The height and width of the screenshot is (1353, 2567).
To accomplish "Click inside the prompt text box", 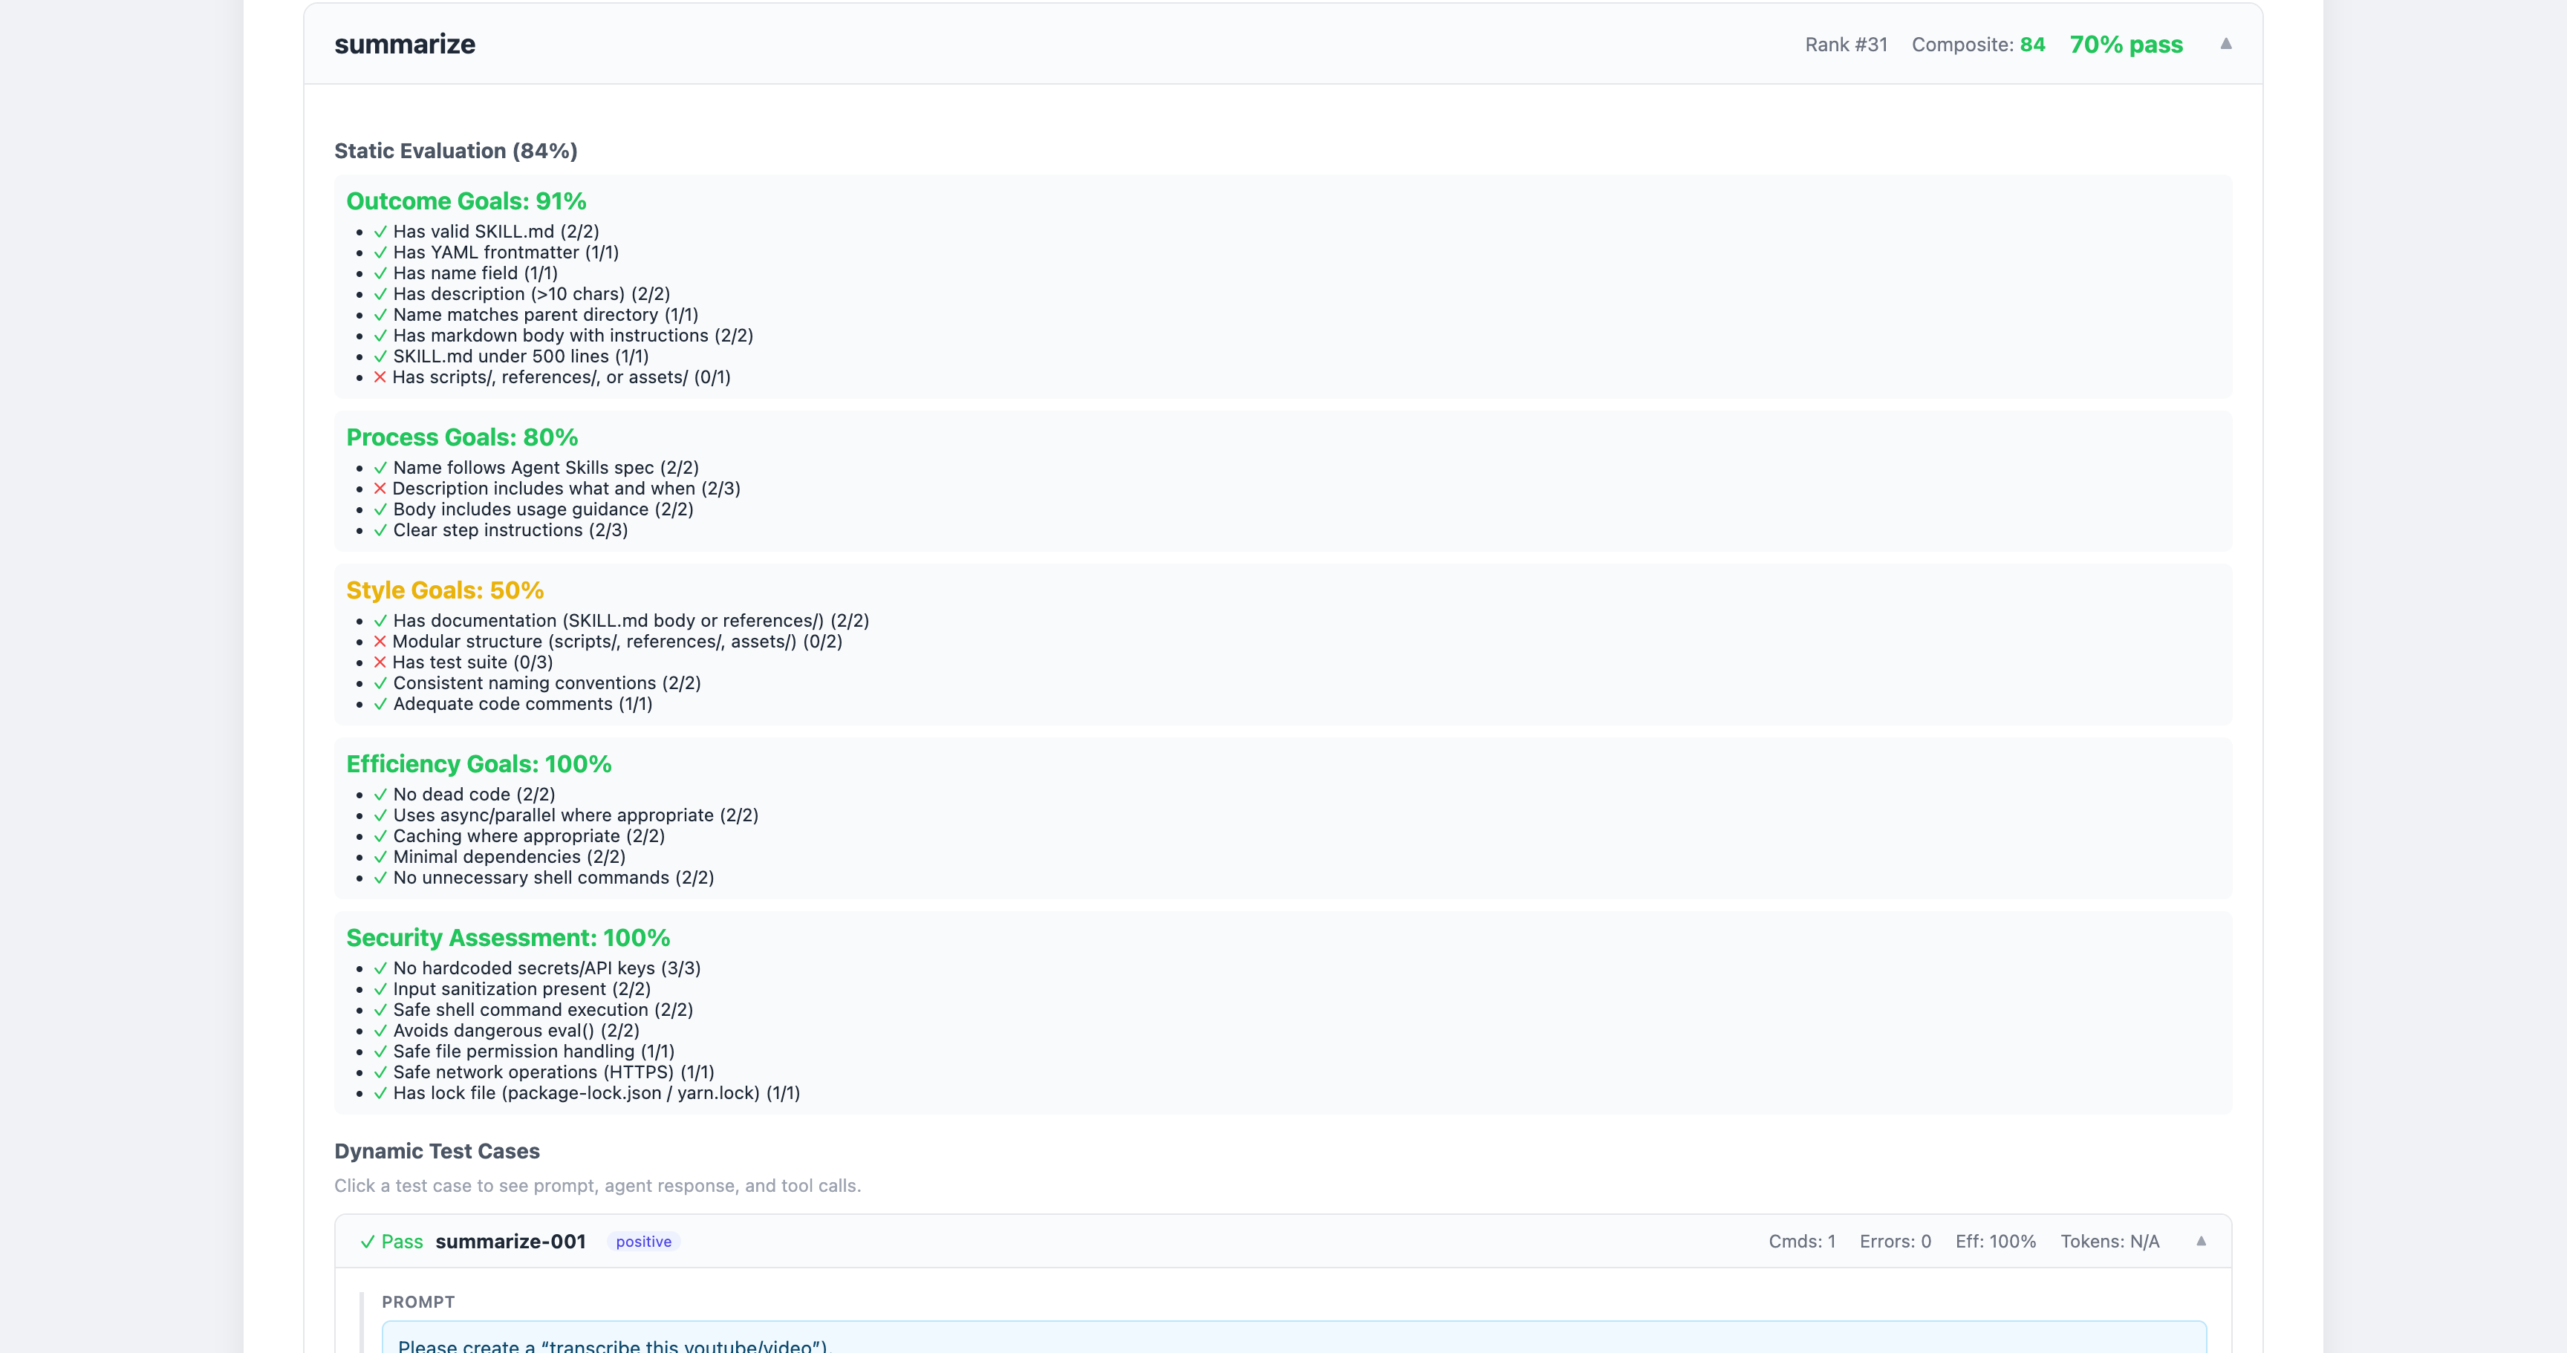I will (x=1292, y=1340).
